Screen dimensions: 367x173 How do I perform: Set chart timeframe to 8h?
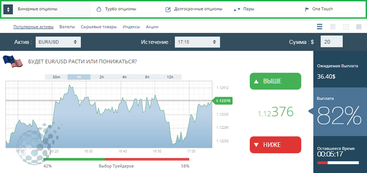147,77
